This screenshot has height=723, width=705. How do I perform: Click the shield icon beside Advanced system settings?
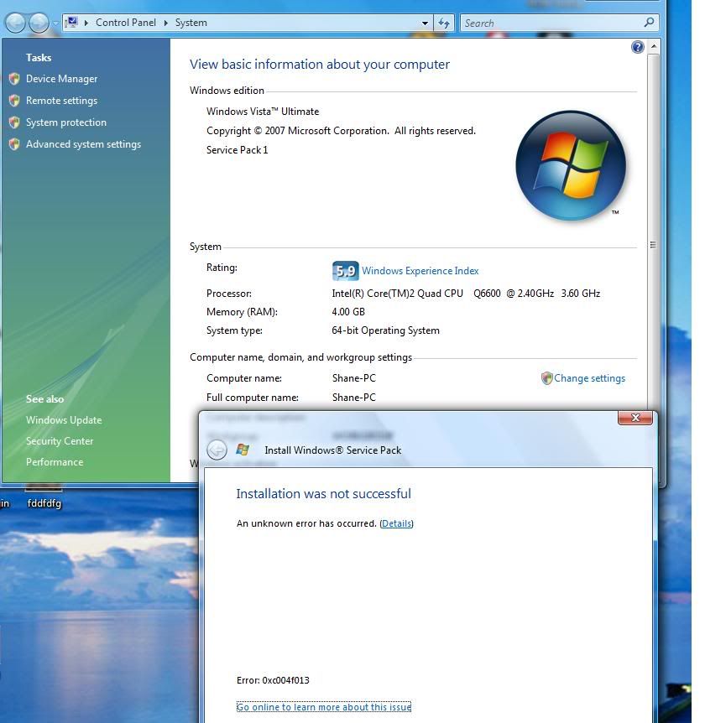click(x=14, y=144)
